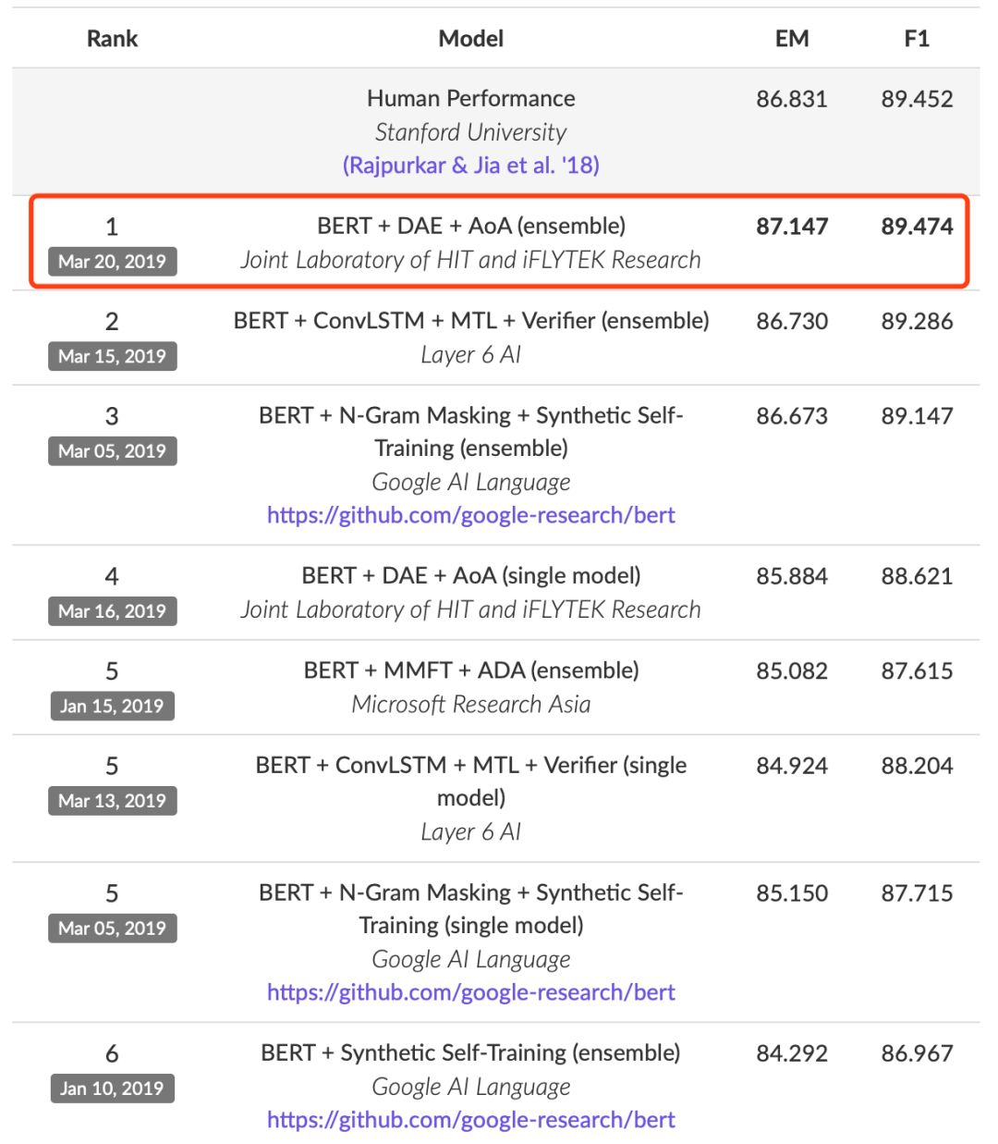The width and height of the screenshot is (998, 1144).
Task: Select the BERT + DAE + AoA (ensemble) model name
Action: tap(470, 227)
